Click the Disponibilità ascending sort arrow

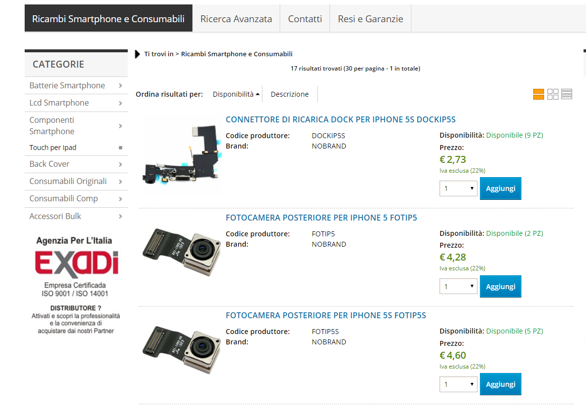tap(257, 94)
